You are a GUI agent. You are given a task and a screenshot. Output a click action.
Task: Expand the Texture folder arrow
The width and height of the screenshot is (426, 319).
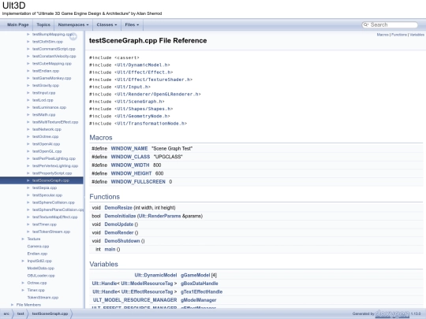point(23,239)
